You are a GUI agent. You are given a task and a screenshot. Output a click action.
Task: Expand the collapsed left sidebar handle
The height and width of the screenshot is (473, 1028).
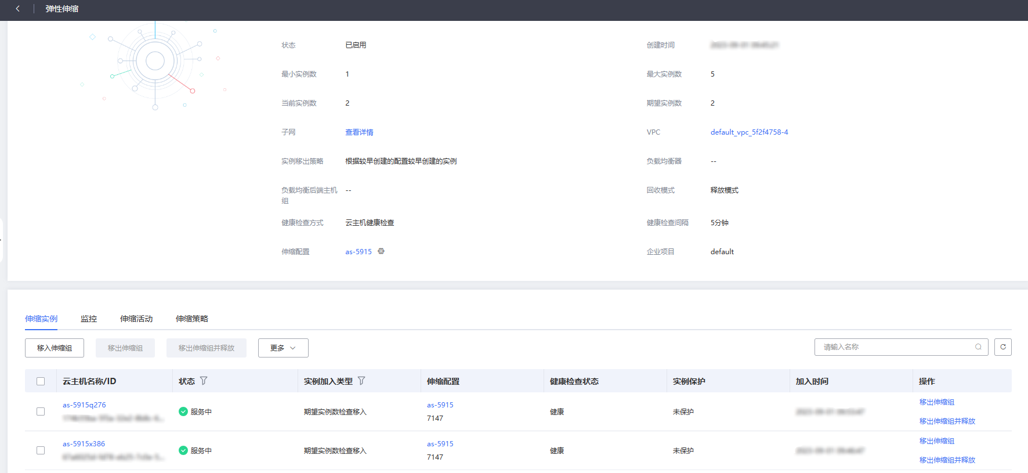(x=2, y=240)
